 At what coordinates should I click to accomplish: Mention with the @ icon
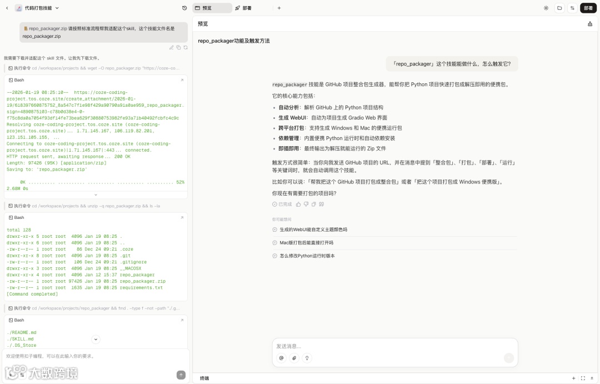pyautogui.click(x=281, y=358)
